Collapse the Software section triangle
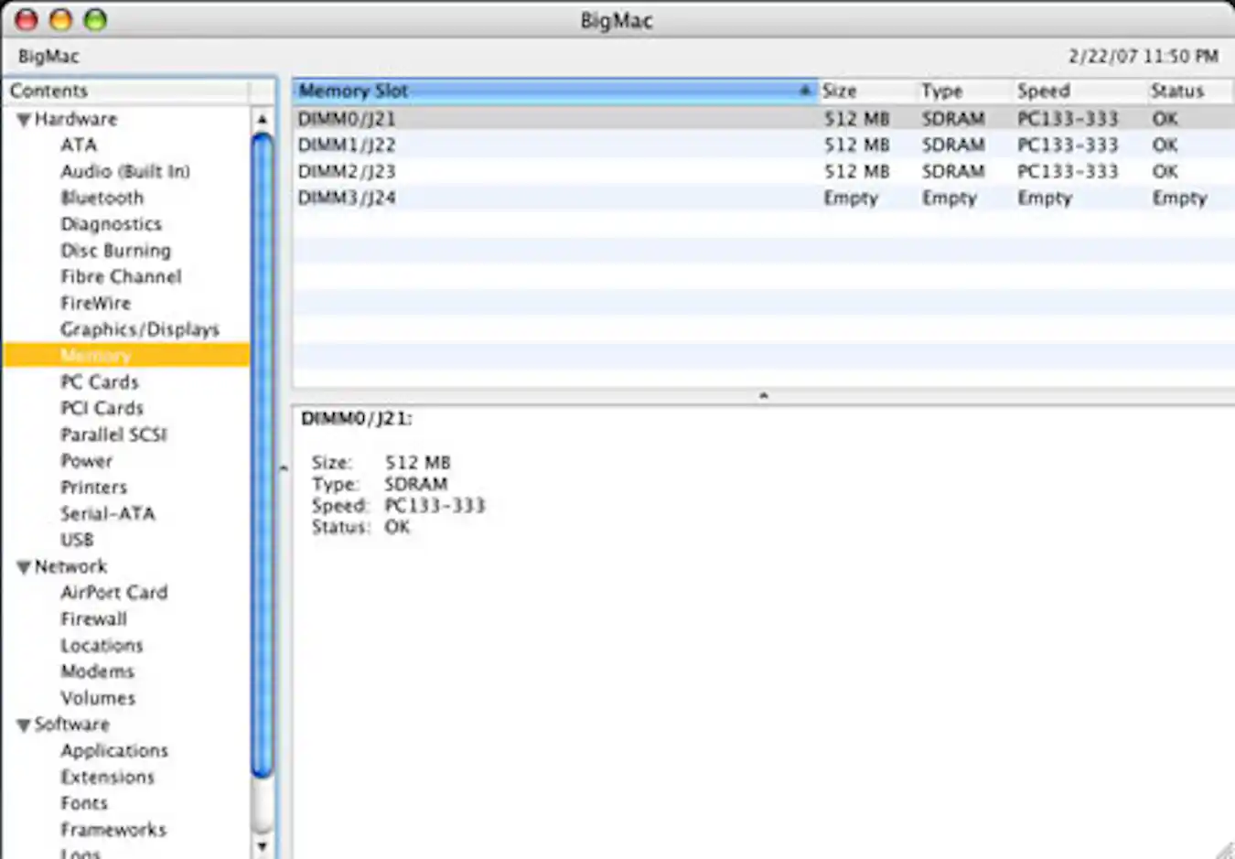Screen dimensions: 1235x859 (x=24, y=725)
